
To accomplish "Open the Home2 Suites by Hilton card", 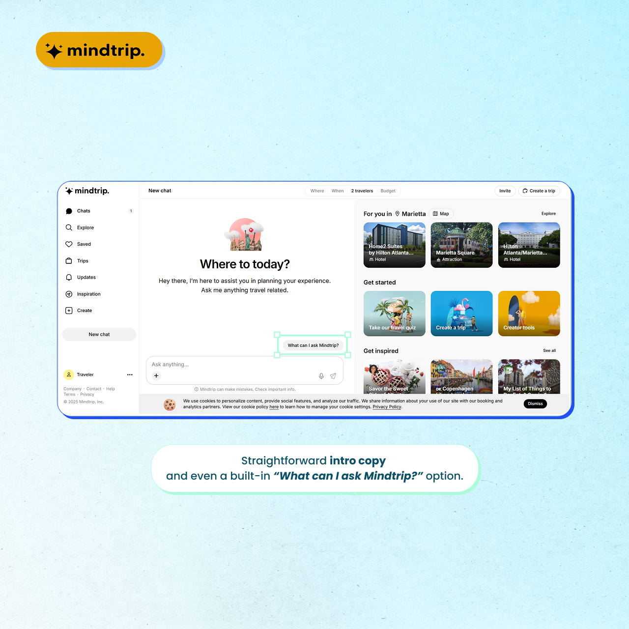I will pos(395,245).
